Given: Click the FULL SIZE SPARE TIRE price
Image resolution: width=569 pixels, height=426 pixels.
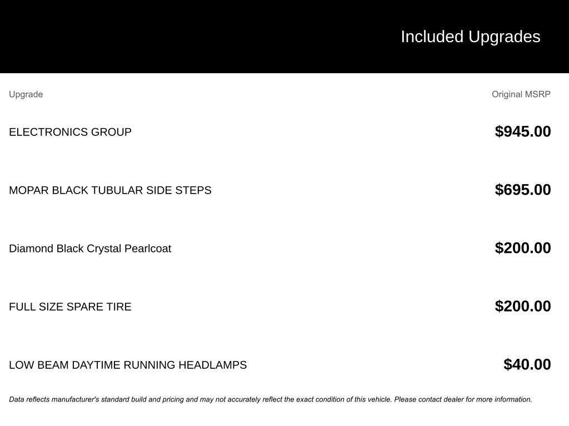Looking at the screenshot, I should click(x=522, y=306).
